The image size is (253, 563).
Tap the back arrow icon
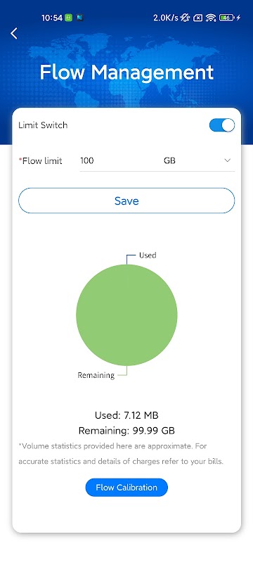tap(14, 33)
